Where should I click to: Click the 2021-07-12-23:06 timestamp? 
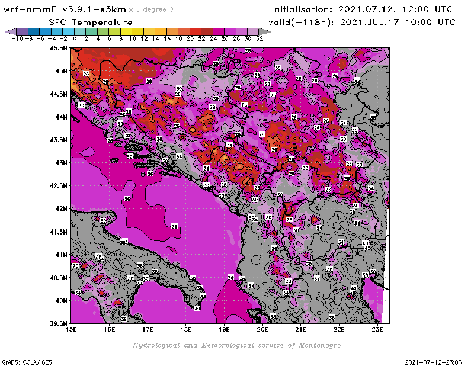coord(433,362)
